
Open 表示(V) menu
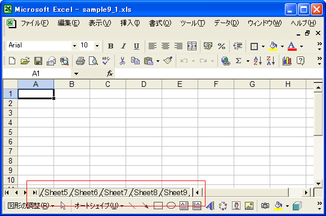(100, 23)
